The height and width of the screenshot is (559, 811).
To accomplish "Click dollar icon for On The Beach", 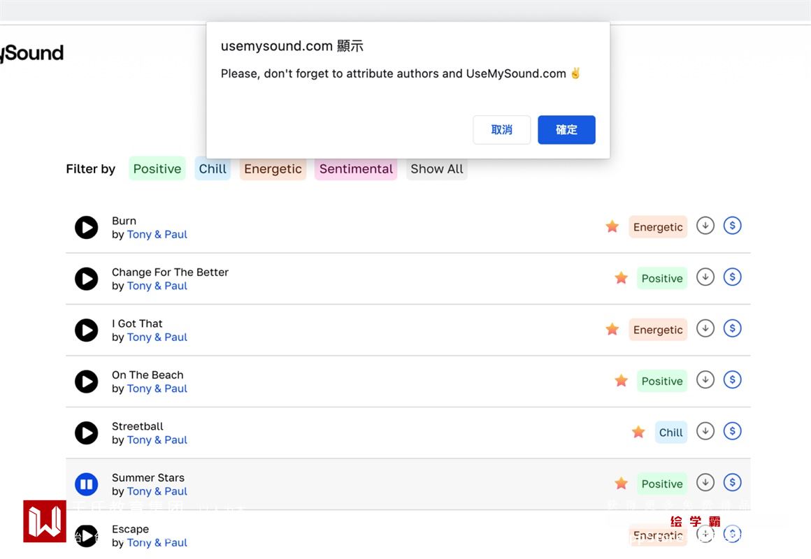I will pos(732,380).
